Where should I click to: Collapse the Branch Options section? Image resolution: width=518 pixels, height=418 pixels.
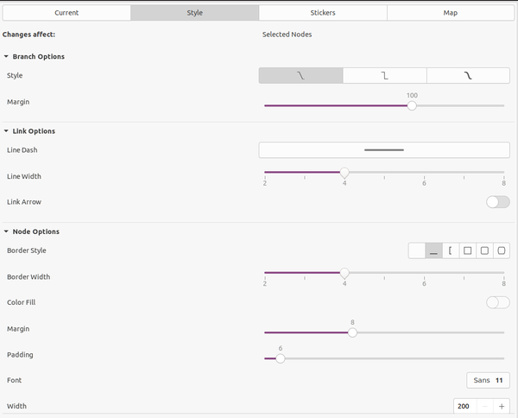(34, 56)
